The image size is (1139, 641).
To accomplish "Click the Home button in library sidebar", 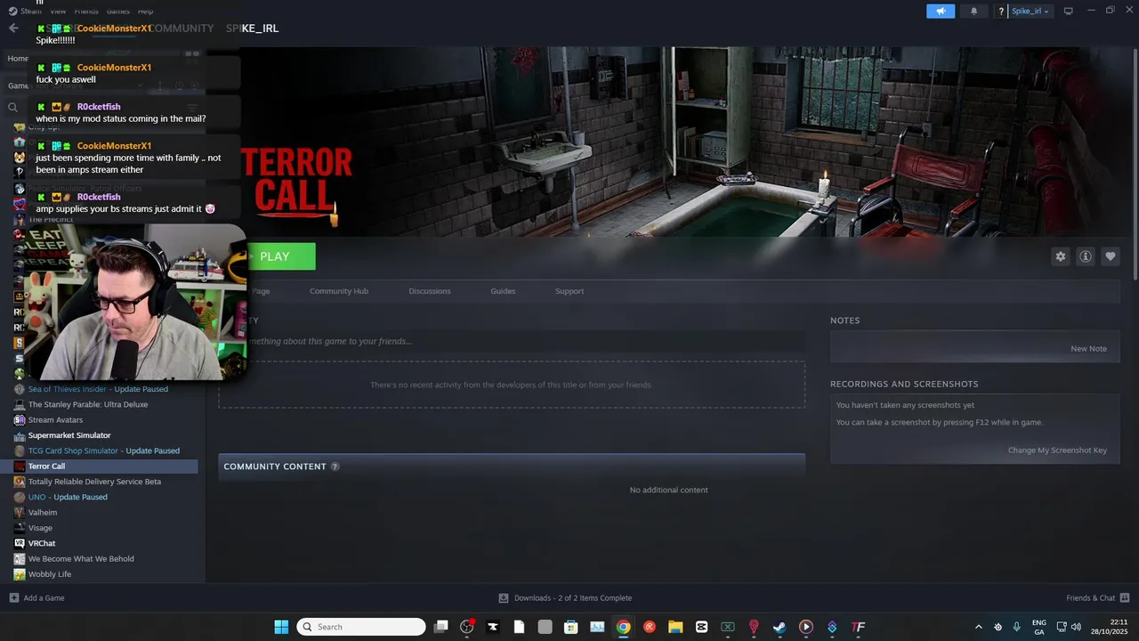I will [18, 59].
